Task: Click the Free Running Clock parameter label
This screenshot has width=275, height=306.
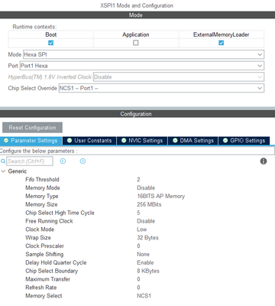Action: pos(49,221)
